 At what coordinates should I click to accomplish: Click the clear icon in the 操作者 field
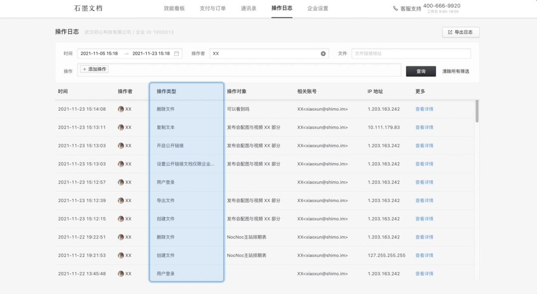click(323, 53)
